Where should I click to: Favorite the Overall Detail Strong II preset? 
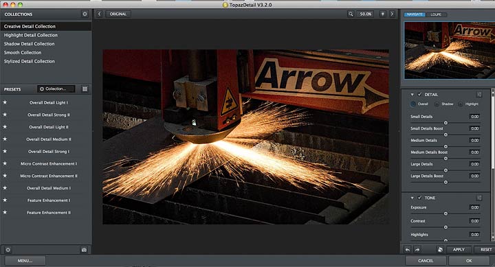(x=5, y=115)
